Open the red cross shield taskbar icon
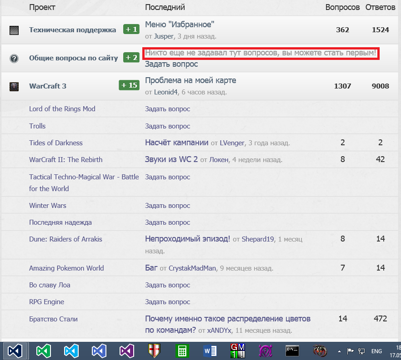The width and height of the screenshot is (401, 360). 154,351
